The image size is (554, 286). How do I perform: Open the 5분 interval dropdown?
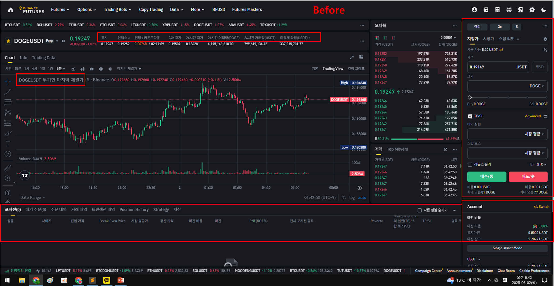pos(61,69)
